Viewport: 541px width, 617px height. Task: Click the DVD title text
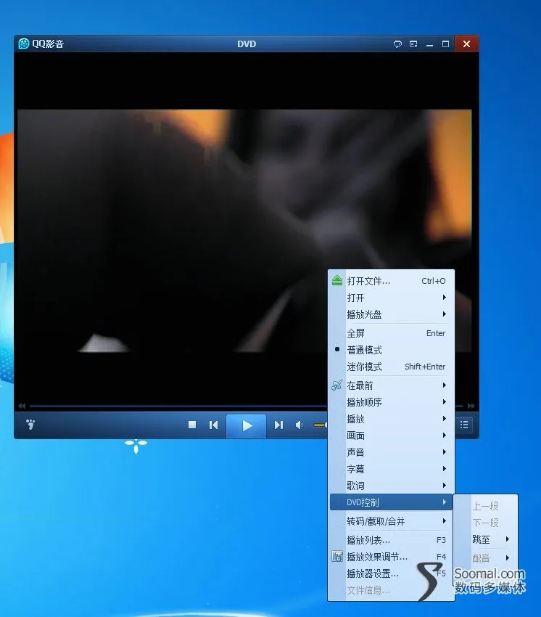pyautogui.click(x=247, y=44)
